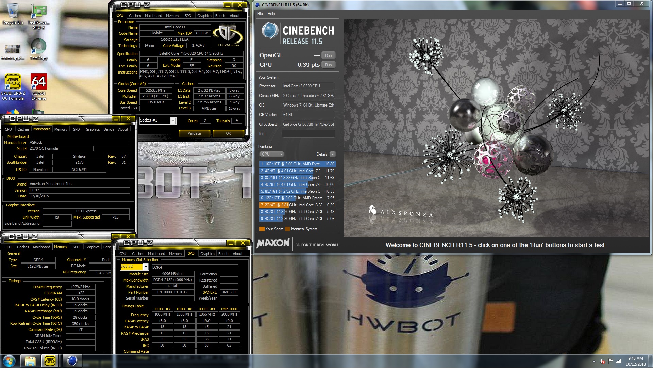
Task: Select ranking row 7 Intel Core i3 6.39
Action: click(298, 205)
